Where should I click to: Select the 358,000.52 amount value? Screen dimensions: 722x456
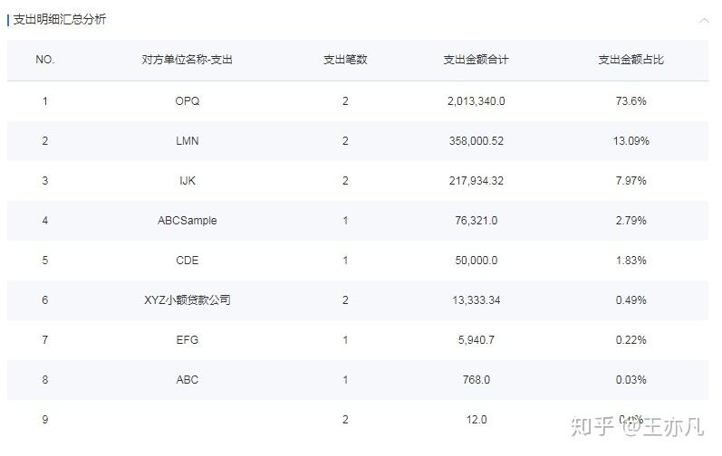(477, 141)
